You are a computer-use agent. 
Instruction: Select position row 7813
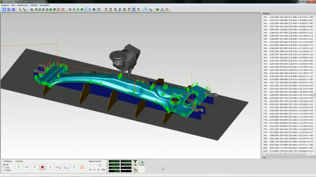point(288,136)
